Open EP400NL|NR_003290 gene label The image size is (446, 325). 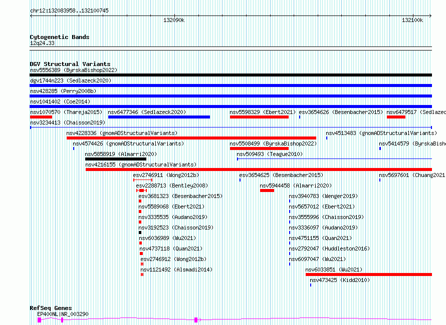[63, 314]
